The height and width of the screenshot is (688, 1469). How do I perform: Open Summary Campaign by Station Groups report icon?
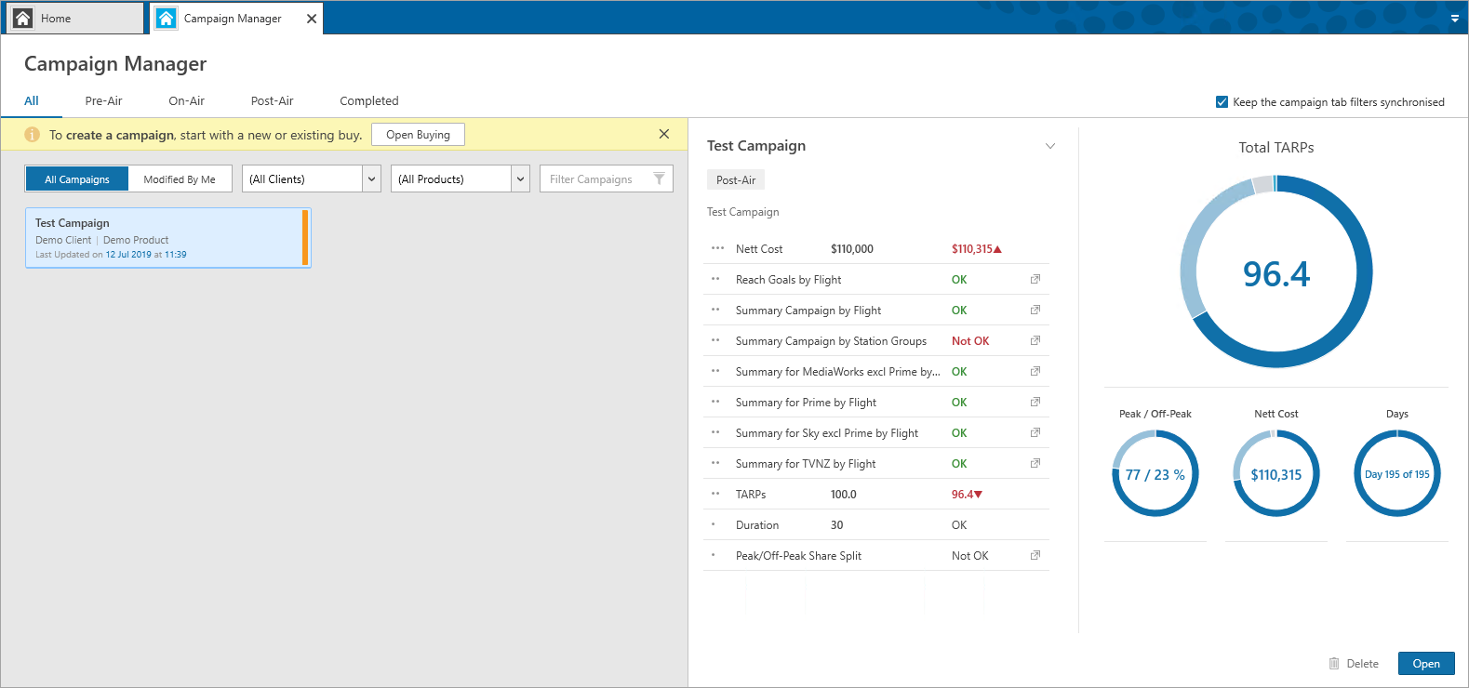pyautogui.click(x=1035, y=340)
